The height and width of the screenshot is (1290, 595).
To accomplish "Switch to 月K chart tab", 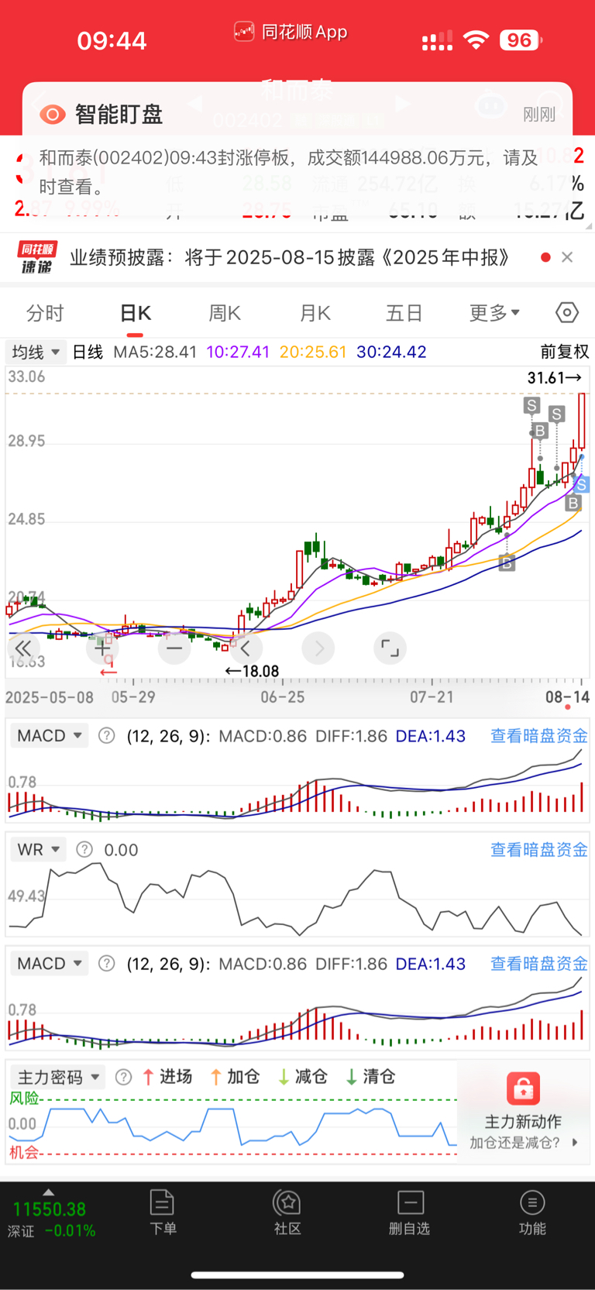I will tap(315, 313).
